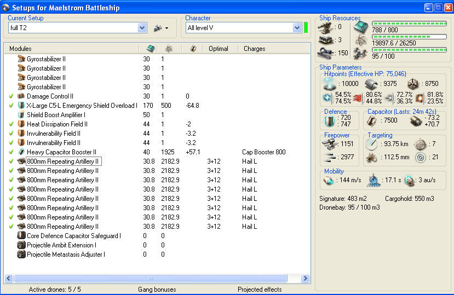Image resolution: width=454 pixels, height=295 pixels.
Task: Click the capacitor usage column header icon
Action: (x=193, y=49)
